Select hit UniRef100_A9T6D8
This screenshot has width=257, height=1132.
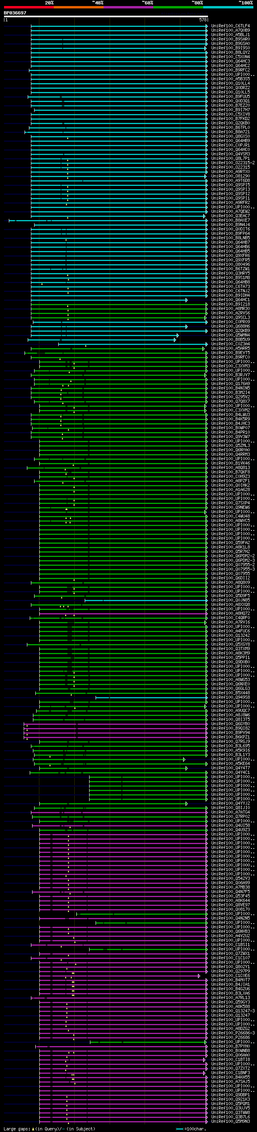(x=230, y=181)
